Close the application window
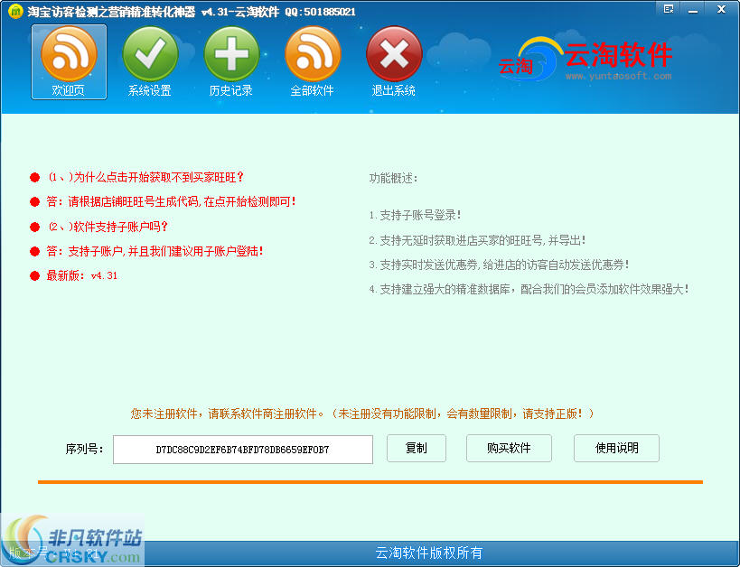The height and width of the screenshot is (567, 740). (x=721, y=9)
